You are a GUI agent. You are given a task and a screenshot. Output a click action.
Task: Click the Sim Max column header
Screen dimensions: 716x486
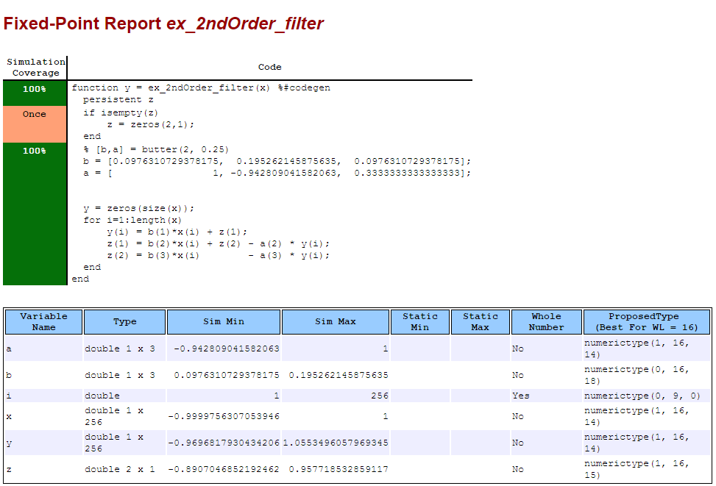[335, 322]
